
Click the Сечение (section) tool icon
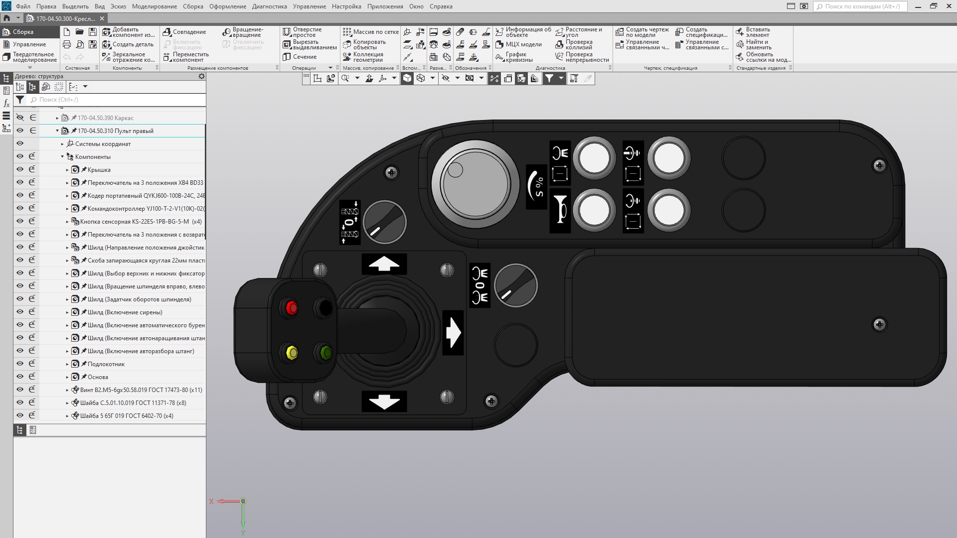pos(287,57)
